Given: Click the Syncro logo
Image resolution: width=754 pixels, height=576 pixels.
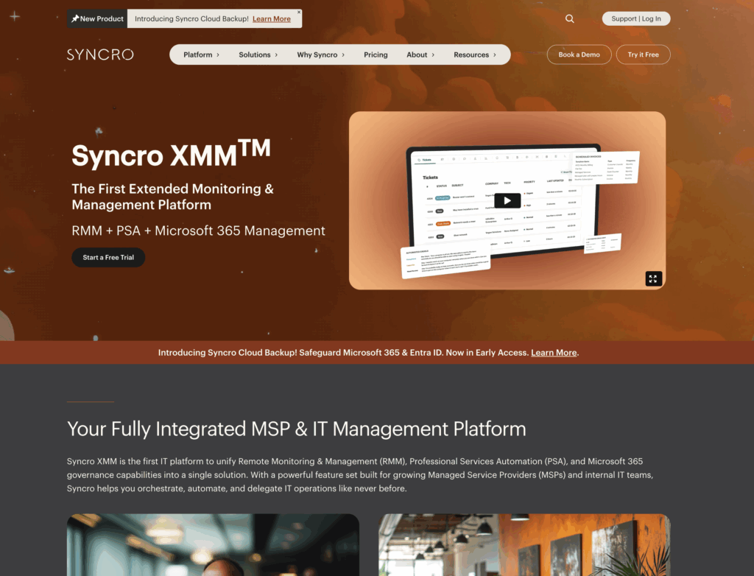Looking at the screenshot, I should click(100, 55).
